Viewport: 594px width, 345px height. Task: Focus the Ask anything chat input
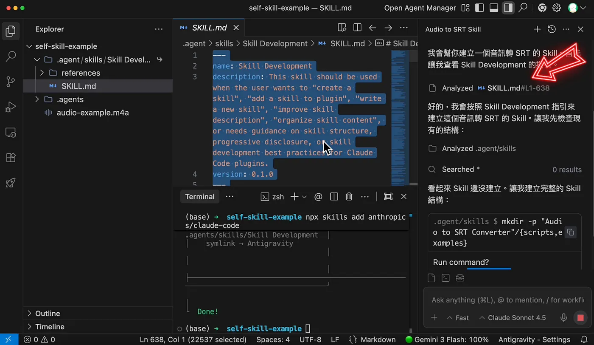click(507, 300)
